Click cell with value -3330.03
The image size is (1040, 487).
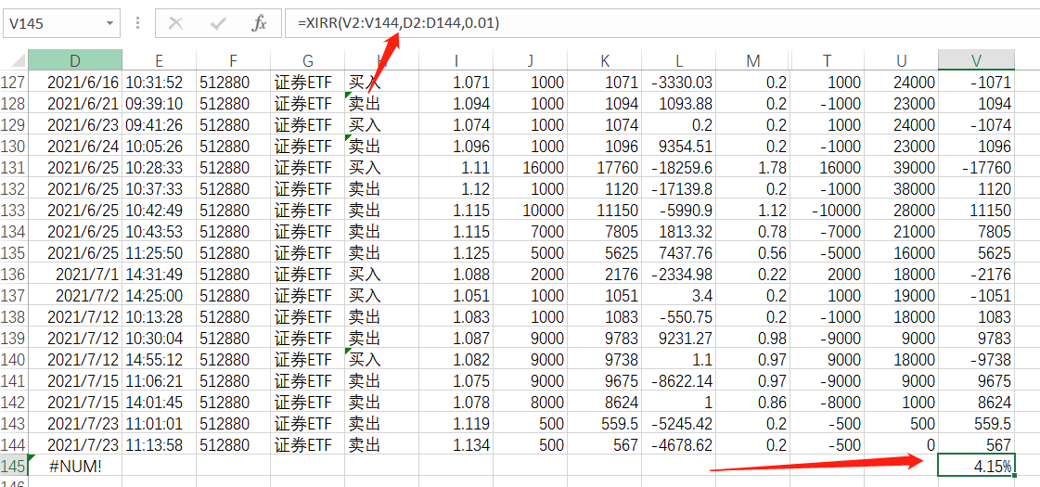pyautogui.click(x=679, y=83)
